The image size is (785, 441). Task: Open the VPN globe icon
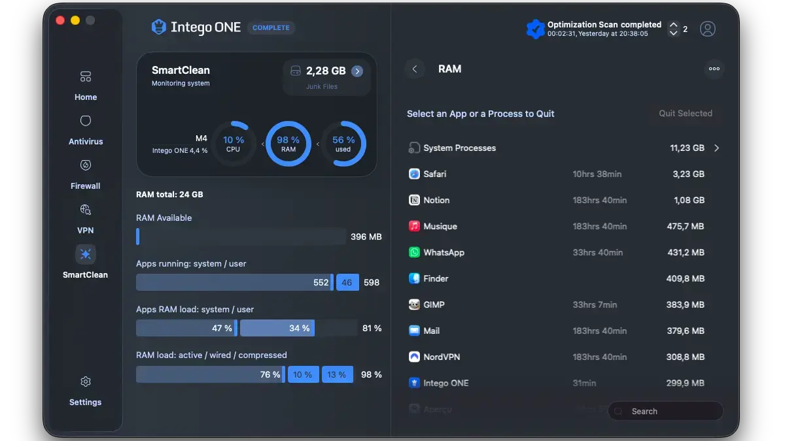pos(85,210)
